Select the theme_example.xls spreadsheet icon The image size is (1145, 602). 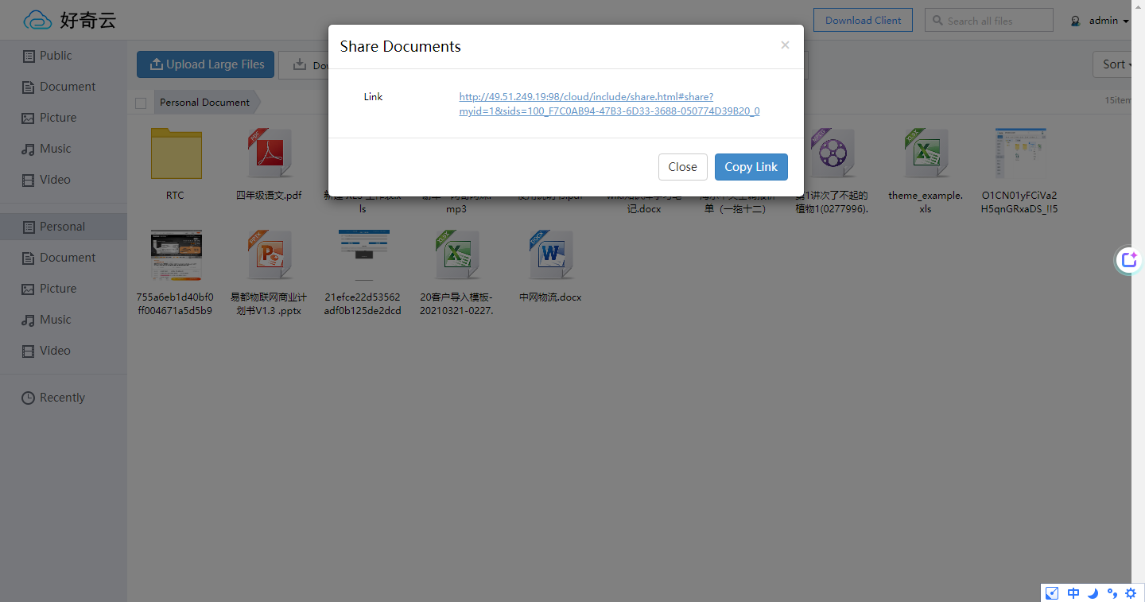(x=926, y=153)
